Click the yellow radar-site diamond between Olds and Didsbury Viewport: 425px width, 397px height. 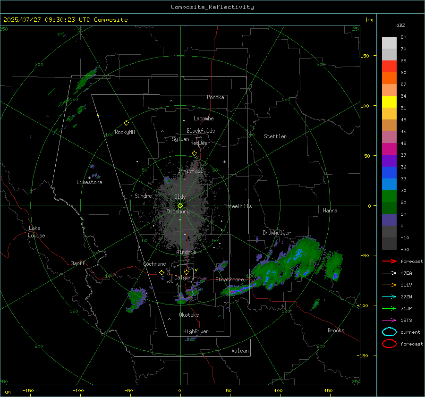click(180, 206)
